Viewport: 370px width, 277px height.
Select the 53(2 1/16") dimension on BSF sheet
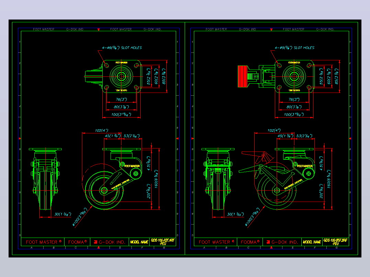tap(304, 136)
